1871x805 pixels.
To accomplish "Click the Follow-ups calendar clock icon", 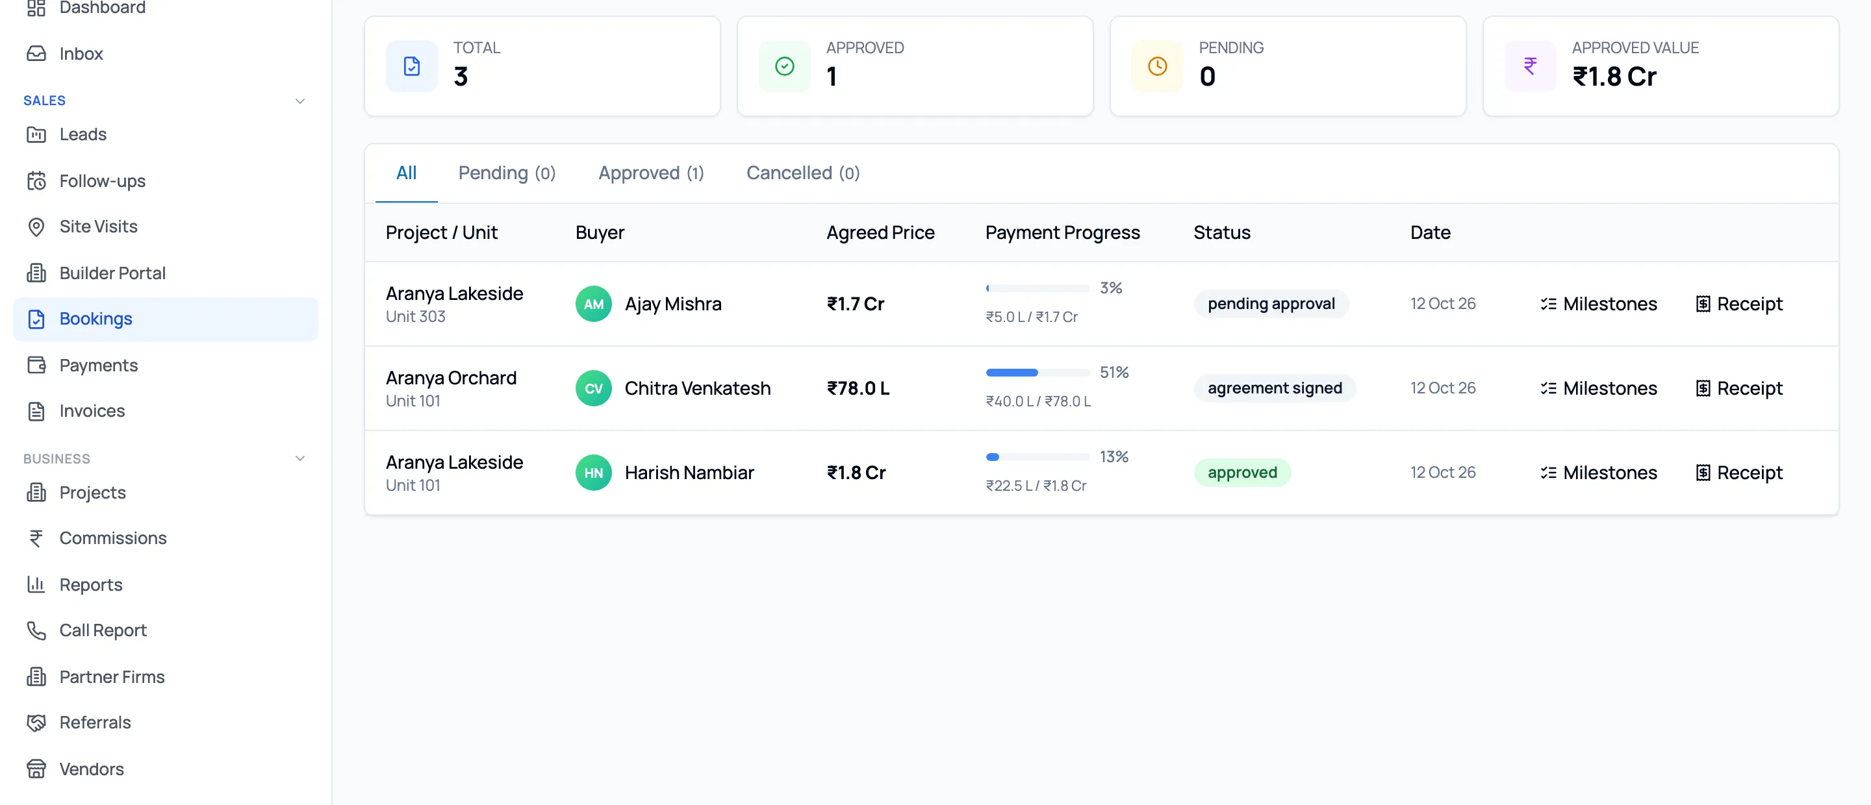I will pos(36,180).
